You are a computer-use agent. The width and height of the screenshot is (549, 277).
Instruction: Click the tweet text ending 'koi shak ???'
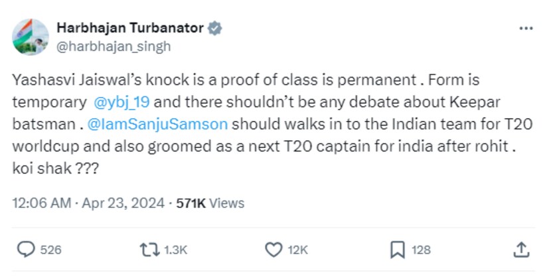click(x=55, y=169)
